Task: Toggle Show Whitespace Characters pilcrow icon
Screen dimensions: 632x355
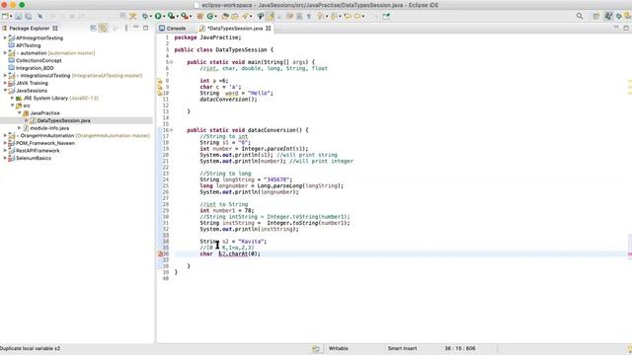Action: click(309, 16)
